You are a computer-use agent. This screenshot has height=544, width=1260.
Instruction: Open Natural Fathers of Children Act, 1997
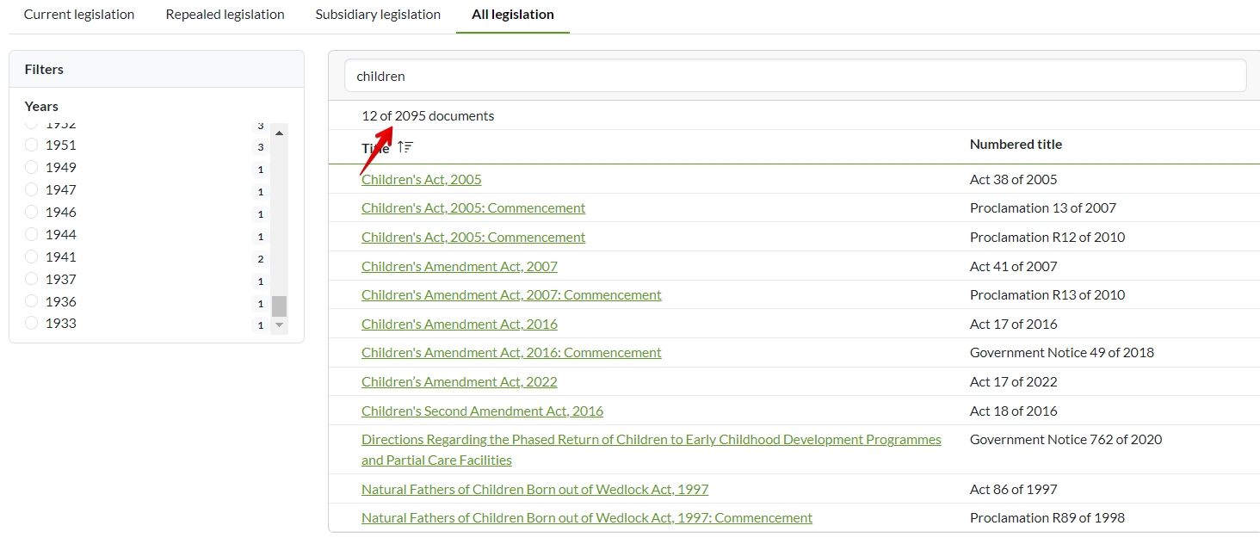coord(534,490)
